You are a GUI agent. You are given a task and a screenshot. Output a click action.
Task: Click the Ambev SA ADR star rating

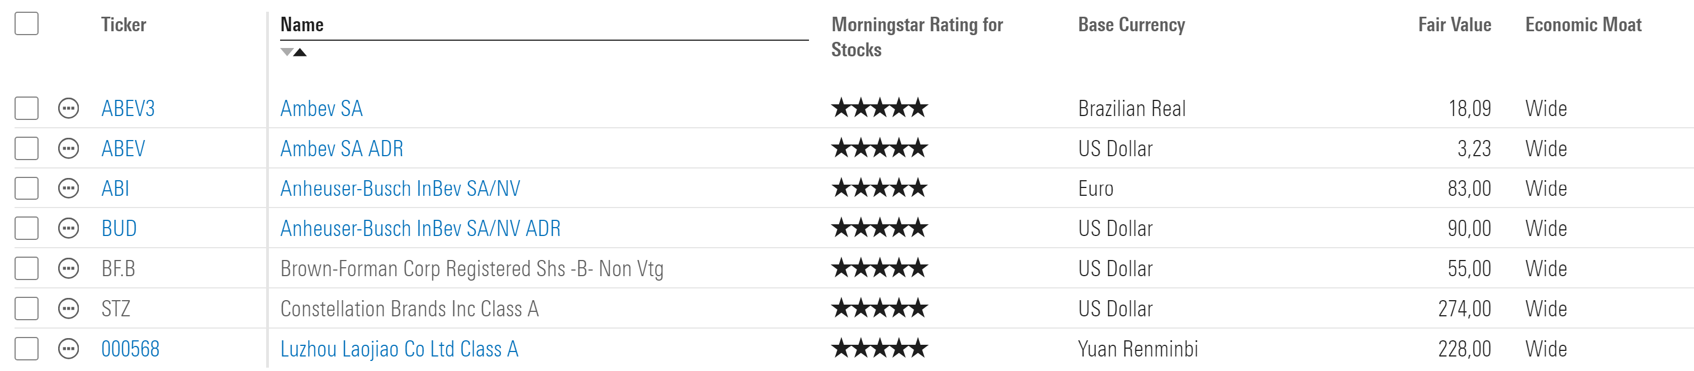pyautogui.click(x=879, y=148)
